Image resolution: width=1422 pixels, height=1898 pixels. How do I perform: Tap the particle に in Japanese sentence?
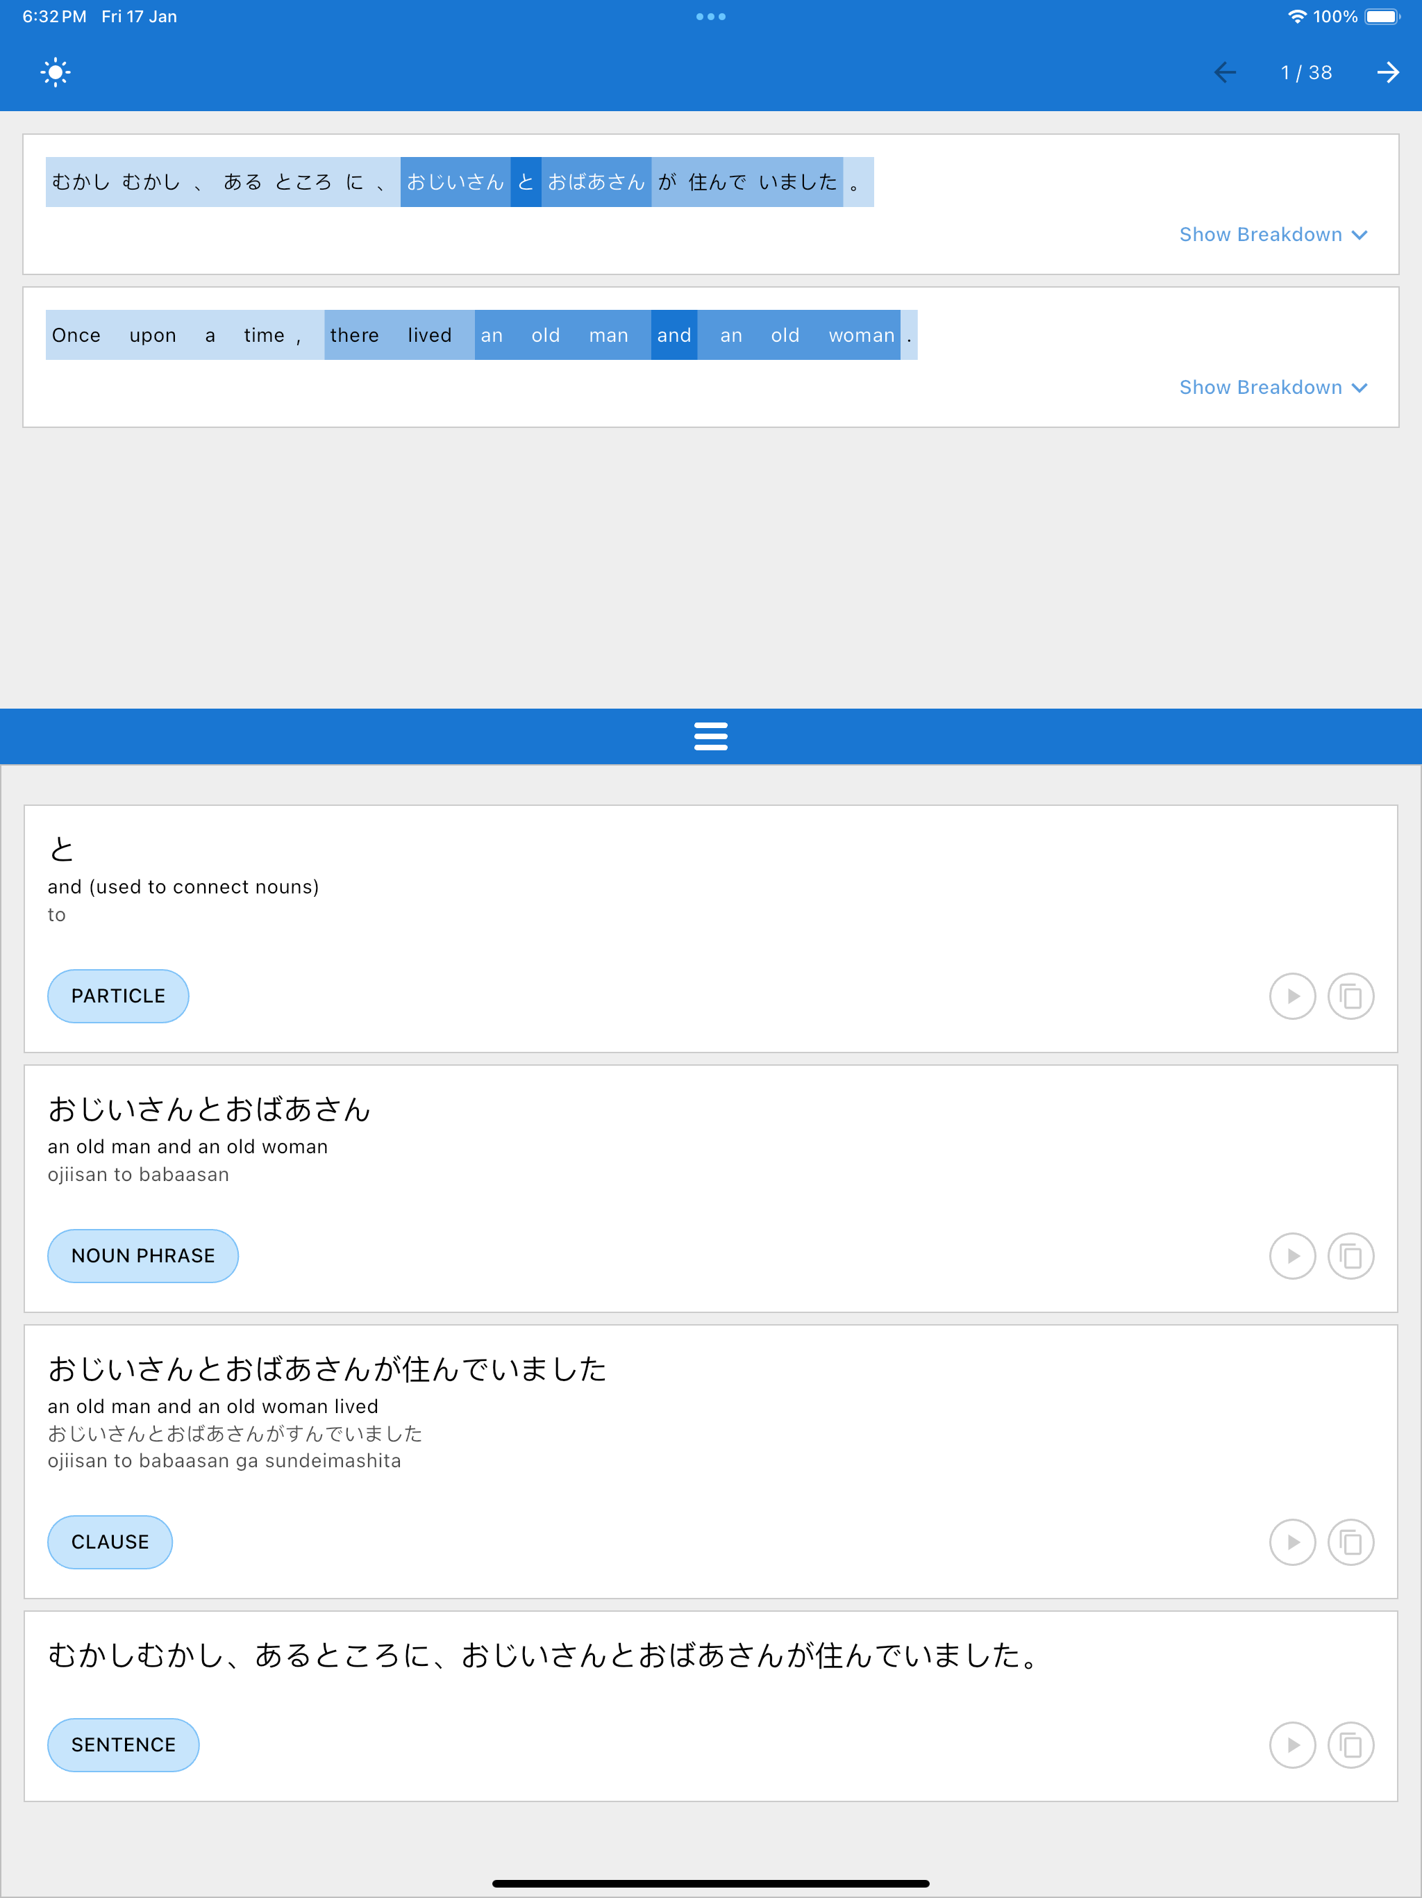tap(355, 182)
